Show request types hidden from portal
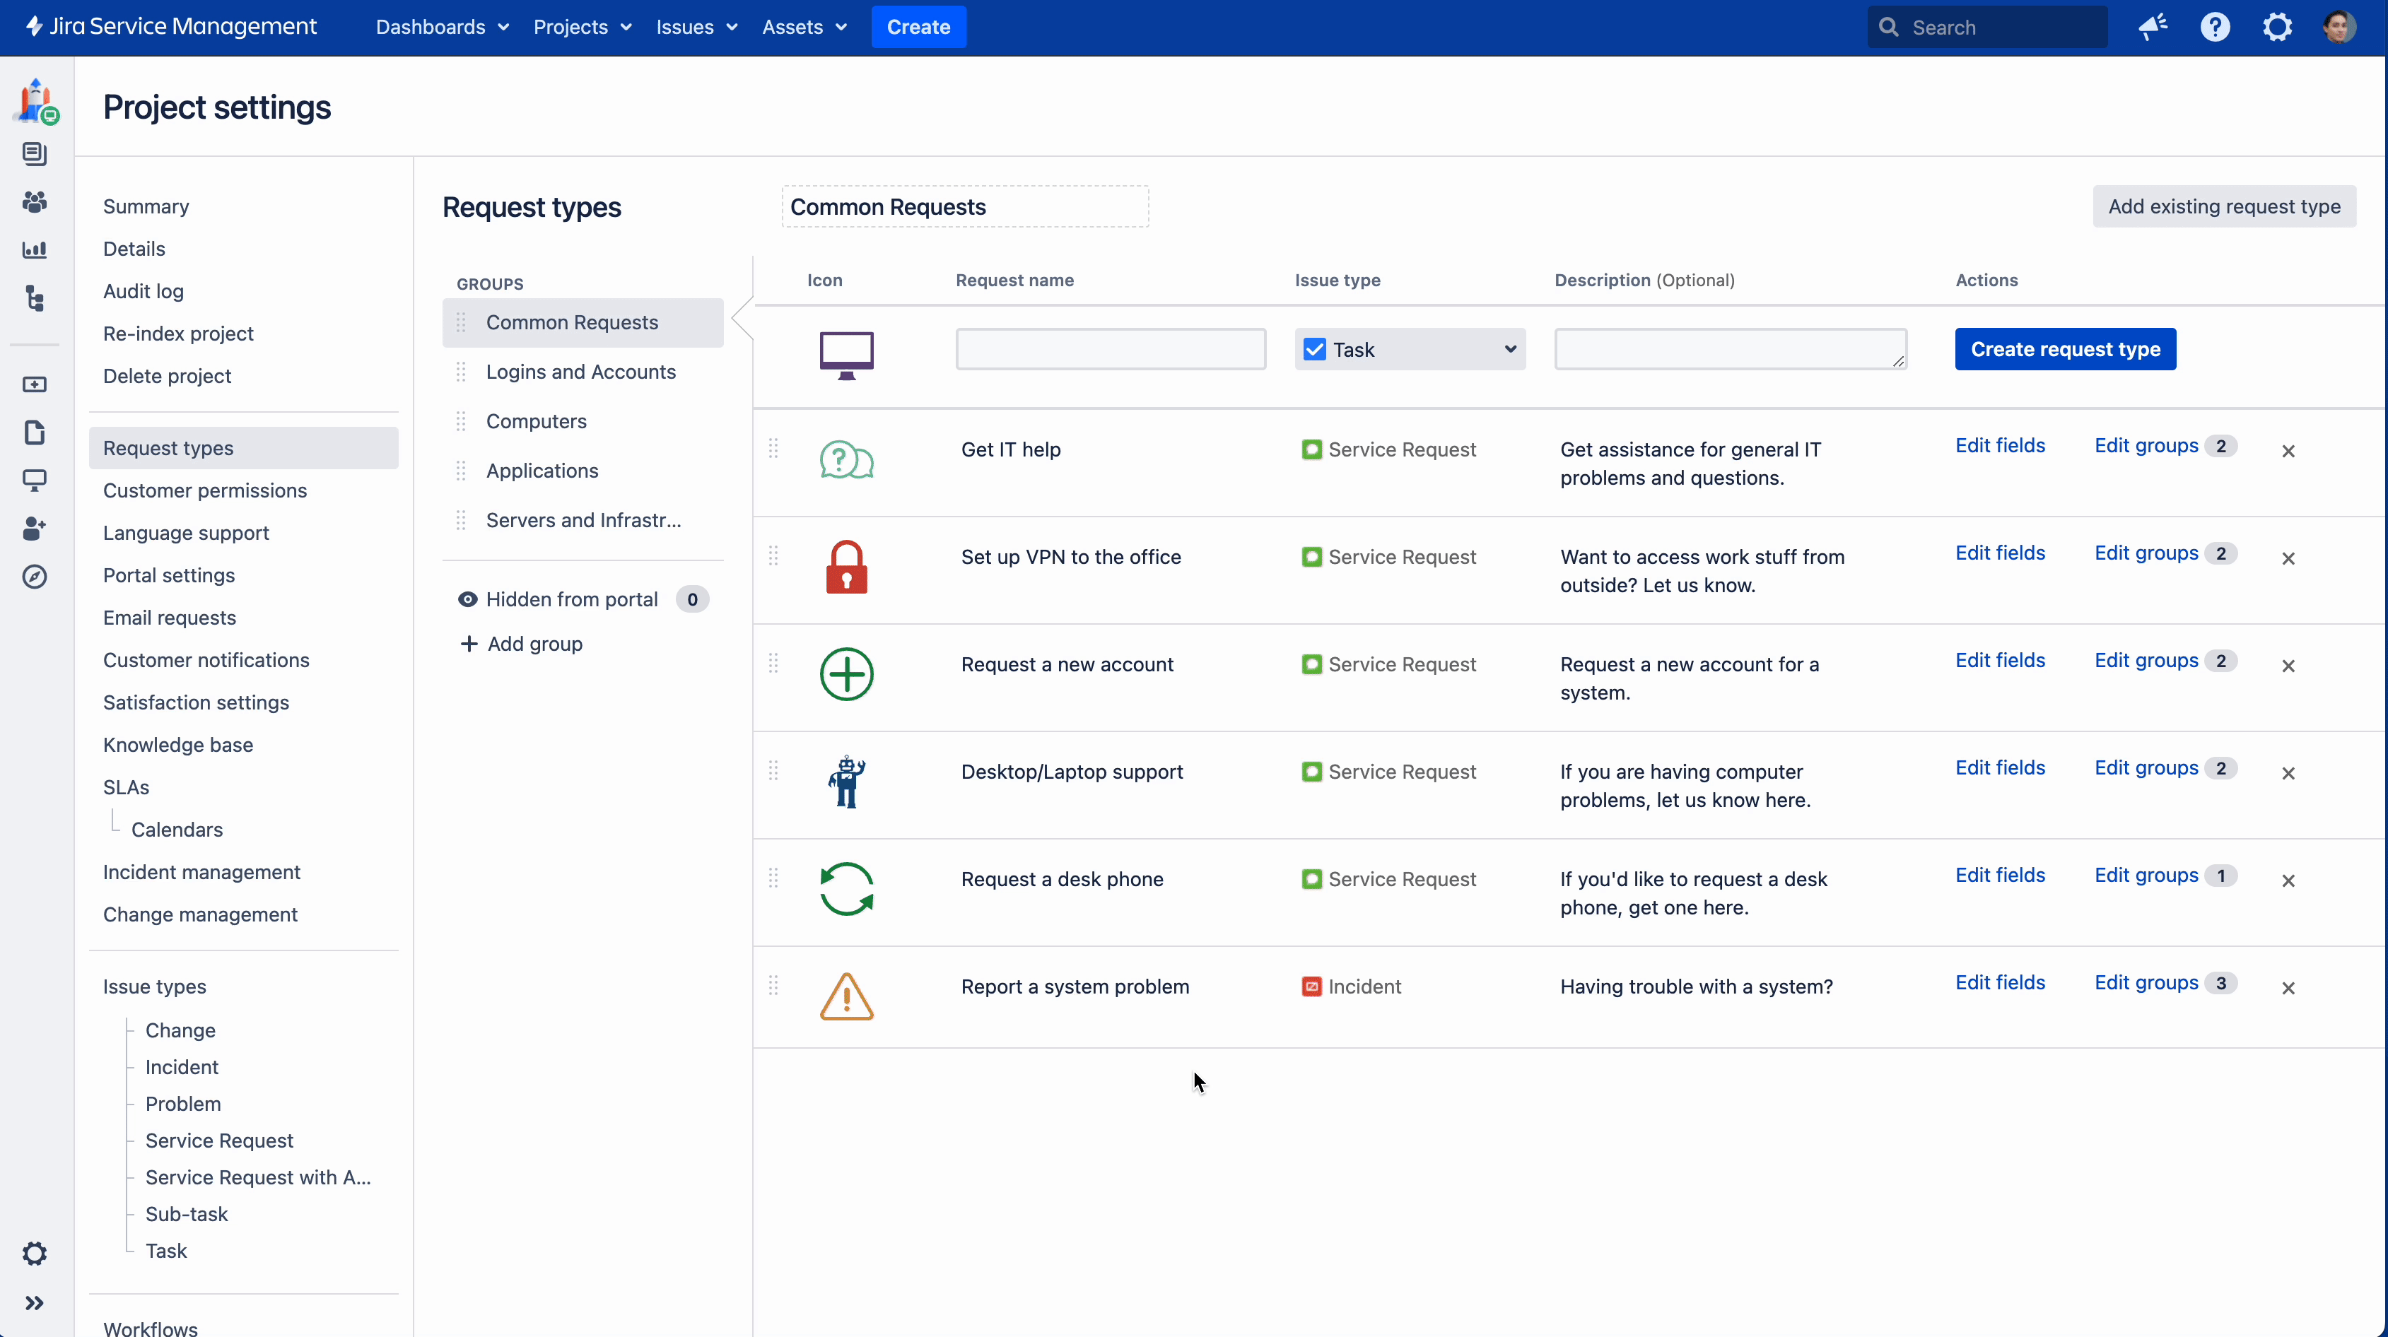2388x1337 pixels. [x=571, y=599]
